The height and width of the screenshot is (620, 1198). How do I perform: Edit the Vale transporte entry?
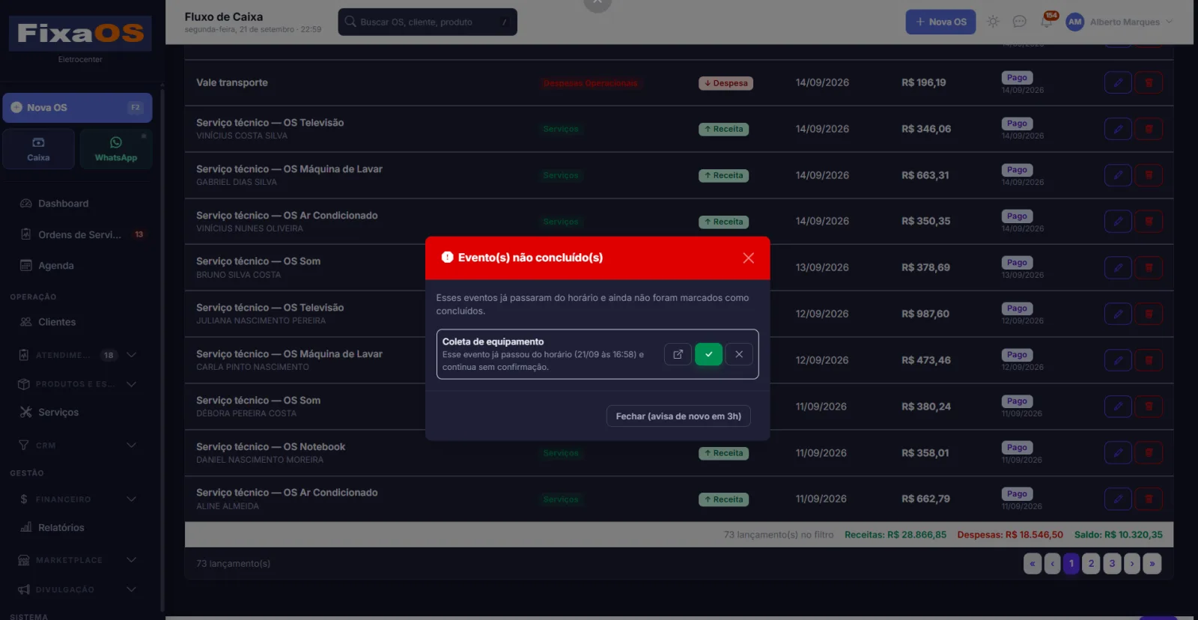click(x=1118, y=83)
